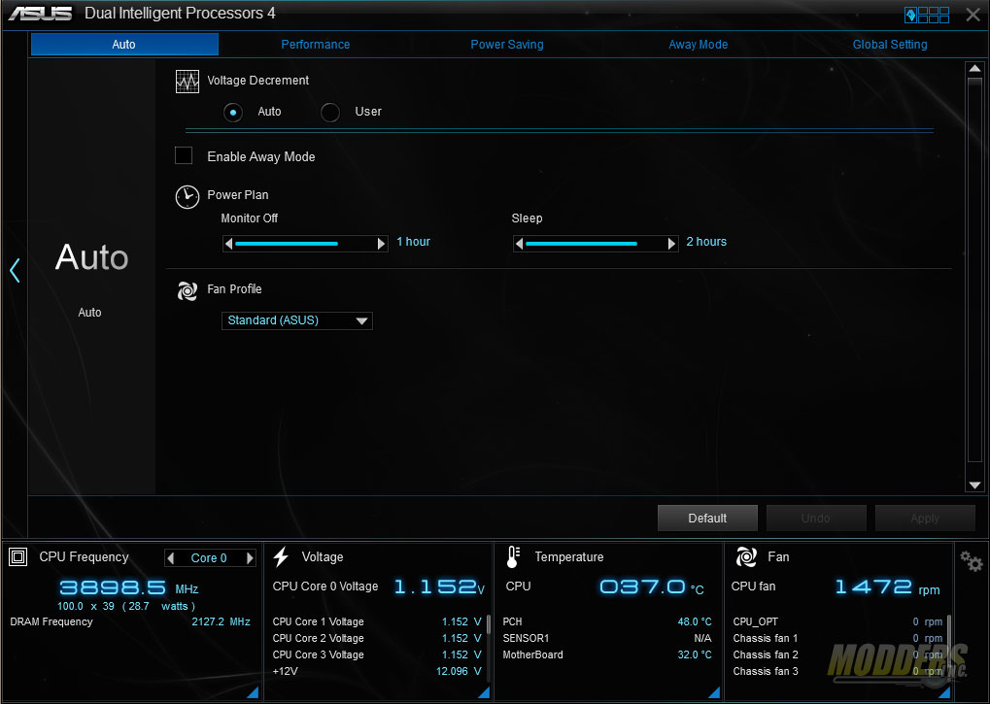Screen dimensions: 990x704
Task: Increase Sleep time with right arrow
Action: pyautogui.click(x=671, y=244)
